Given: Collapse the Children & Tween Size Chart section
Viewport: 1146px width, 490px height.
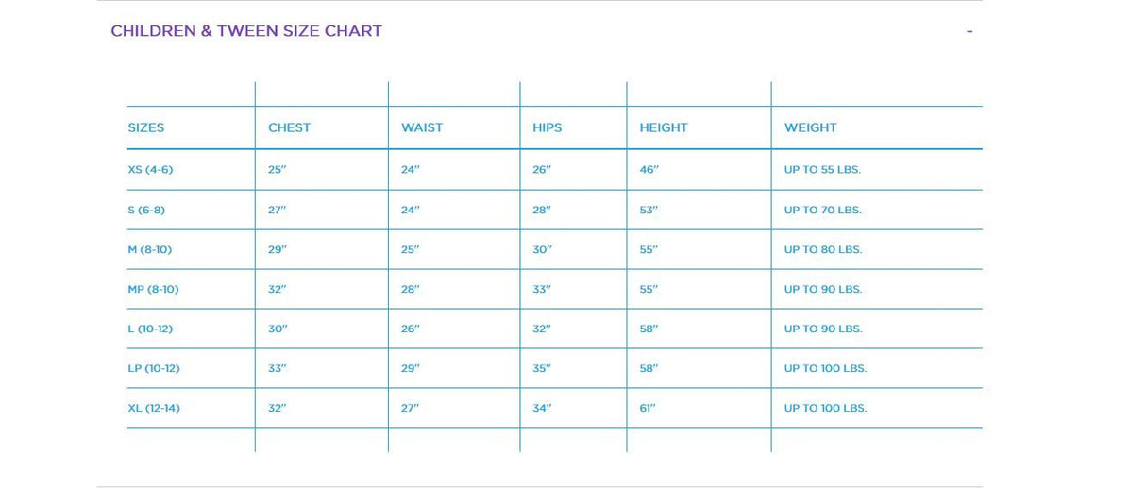Looking at the screenshot, I should (246, 31).
